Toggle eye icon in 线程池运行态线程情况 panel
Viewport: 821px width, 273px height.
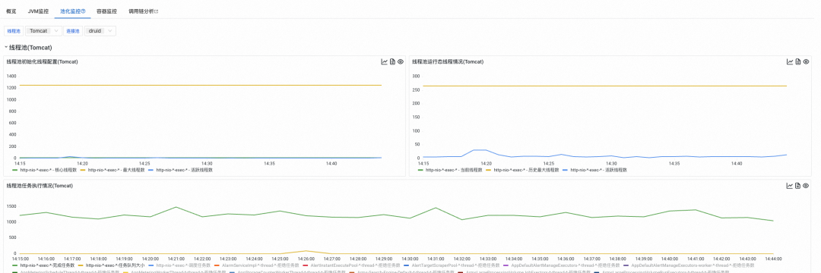pos(807,61)
